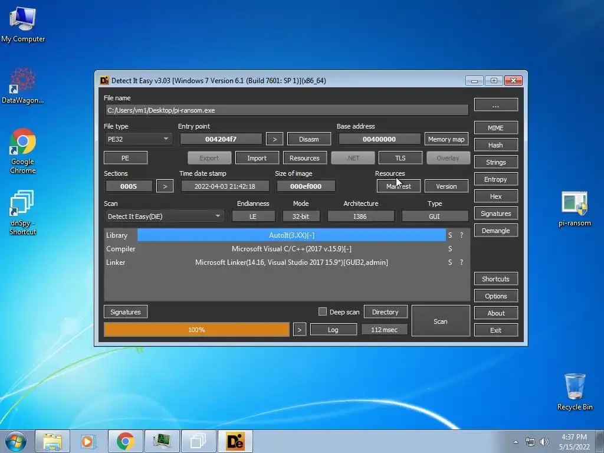This screenshot has width=604, height=453.
Task: Click the question mark on the Linker row
Action: (461, 262)
